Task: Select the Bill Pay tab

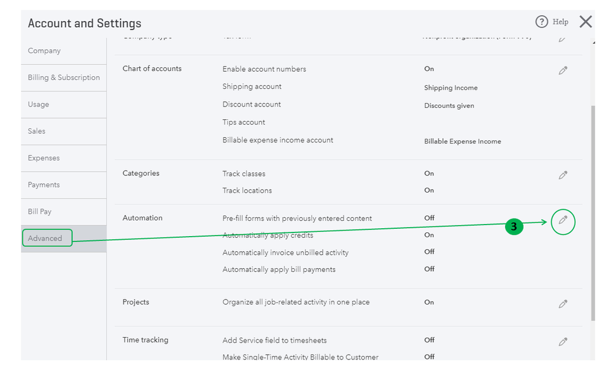Action: click(x=40, y=211)
